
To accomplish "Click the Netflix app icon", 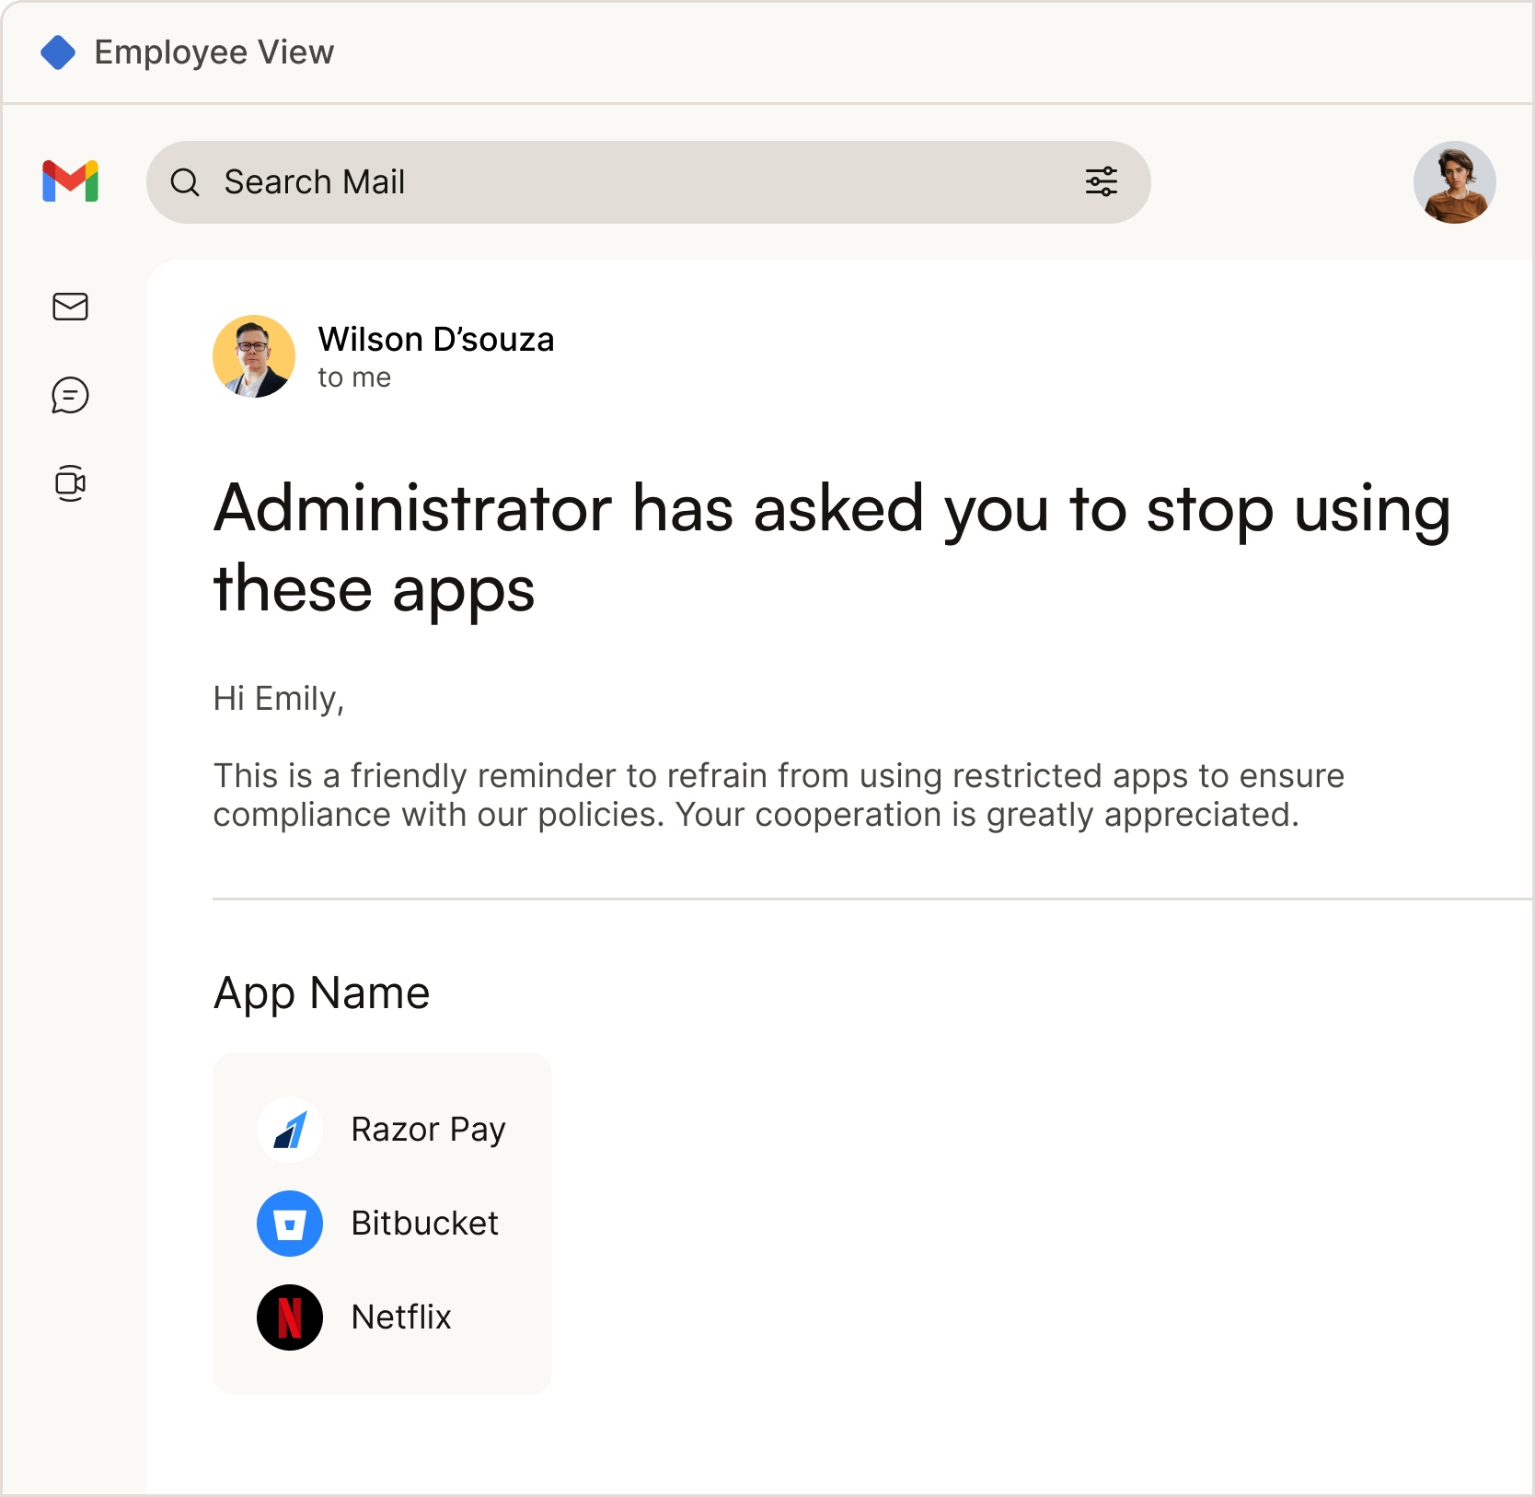I will (290, 1317).
